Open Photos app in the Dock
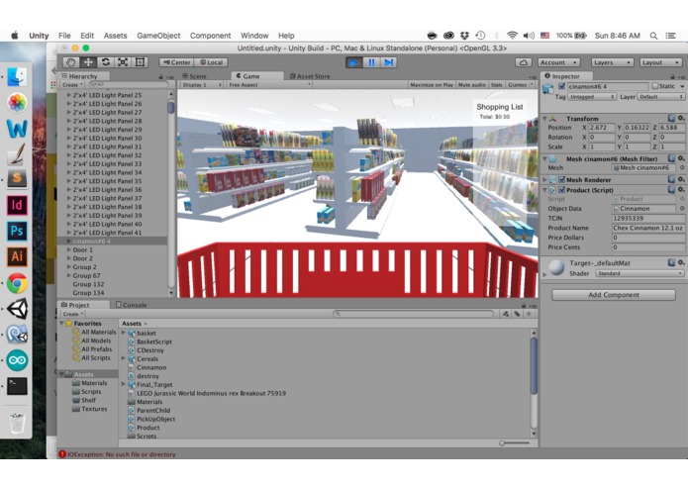The height and width of the screenshot is (489, 688). coord(17,103)
